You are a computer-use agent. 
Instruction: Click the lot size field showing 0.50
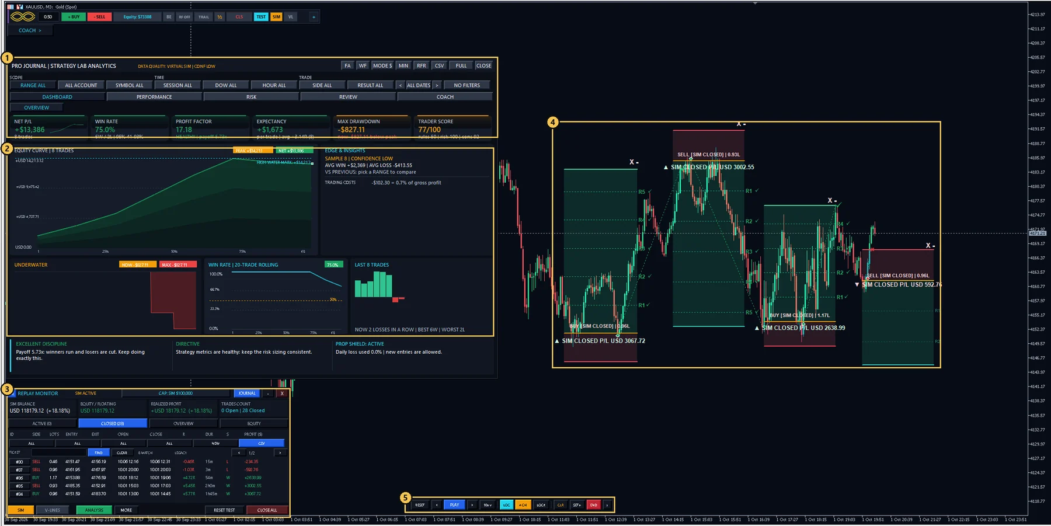pos(48,17)
